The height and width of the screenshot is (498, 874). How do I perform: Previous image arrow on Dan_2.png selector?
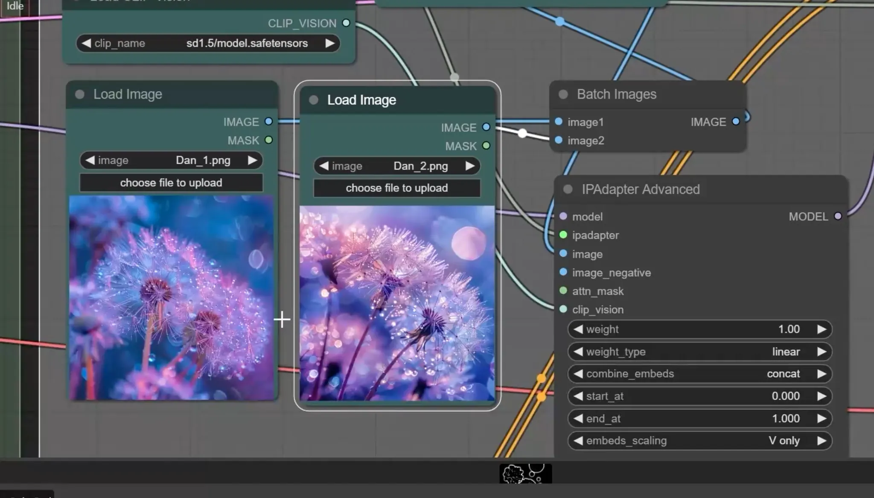click(x=324, y=166)
